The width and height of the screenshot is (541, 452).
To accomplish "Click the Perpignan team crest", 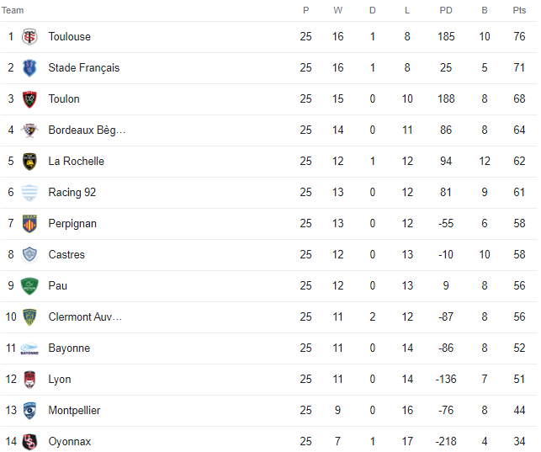I will pos(29,224).
